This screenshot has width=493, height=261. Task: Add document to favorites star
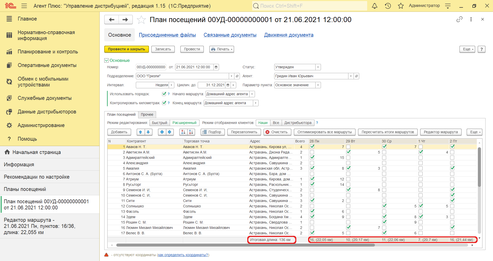point(141,20)
